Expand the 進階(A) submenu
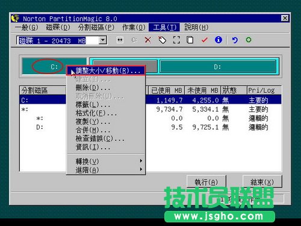The image size is (301, 226). (x=106, y=170)
